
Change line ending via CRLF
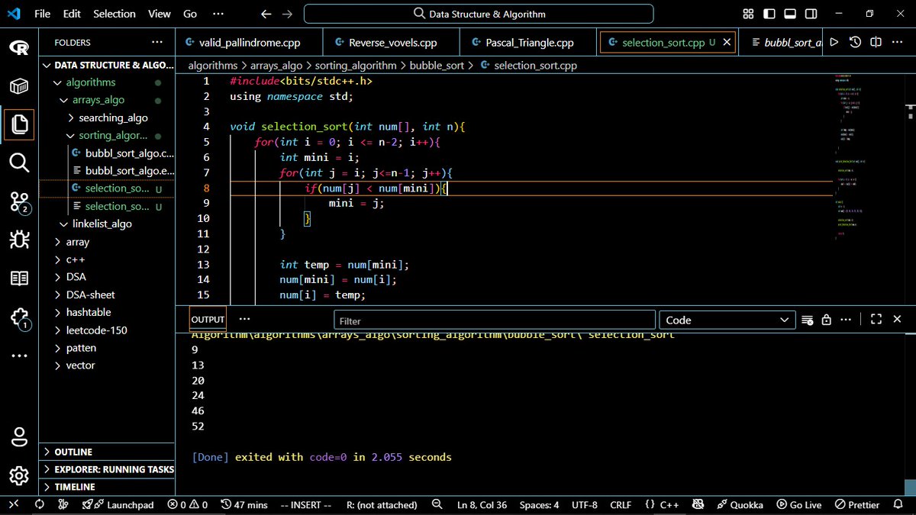coord(621,504)
